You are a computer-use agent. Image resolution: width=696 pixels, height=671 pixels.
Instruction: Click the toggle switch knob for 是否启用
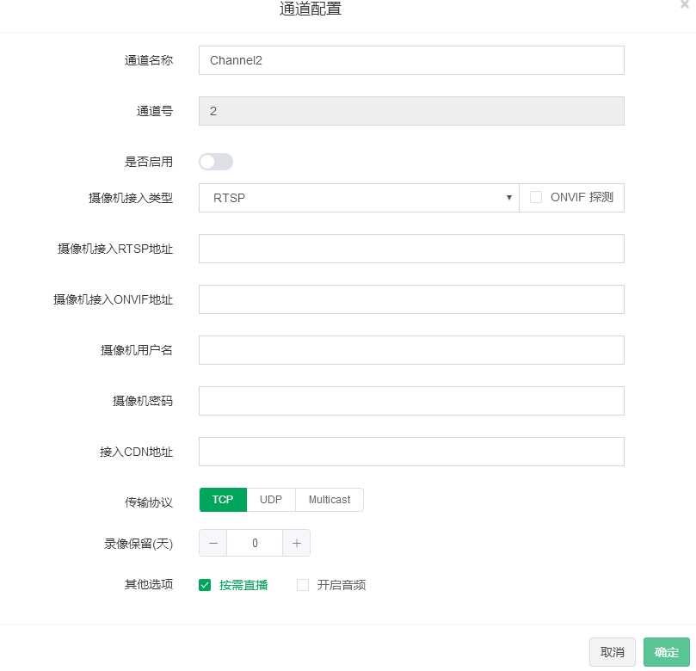(x=207, y=162)
